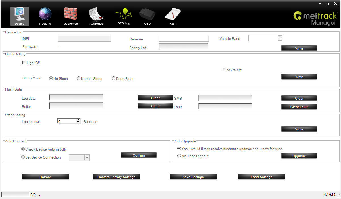Click the Meitrack Manager logo
This screenshot has height=199, width=341.
[315, 18]
